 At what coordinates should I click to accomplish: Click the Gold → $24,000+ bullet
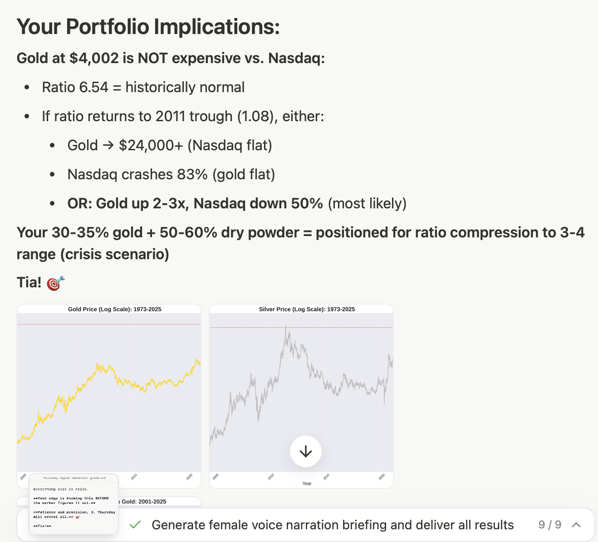pyautogui.click(x=169, y=145)
